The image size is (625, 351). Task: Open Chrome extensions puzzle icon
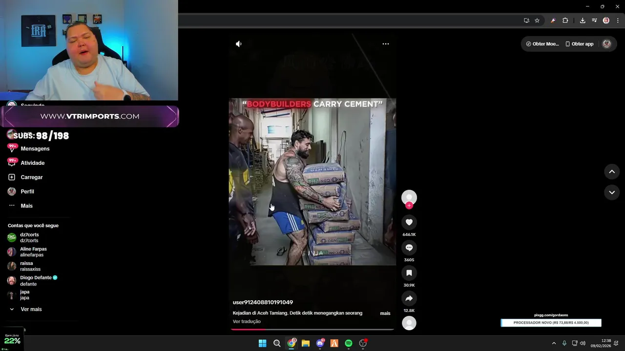565,20
